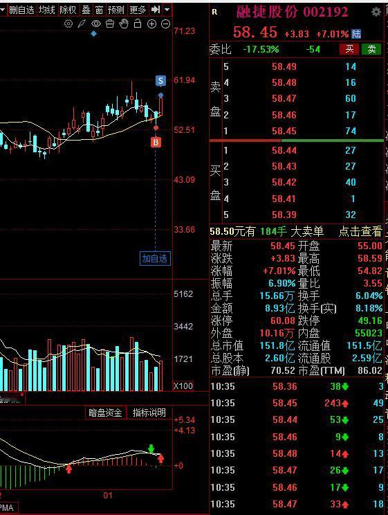Click the green 卖 sell button
The width and height of the screenshot is (388, 515).
(371, 49)
